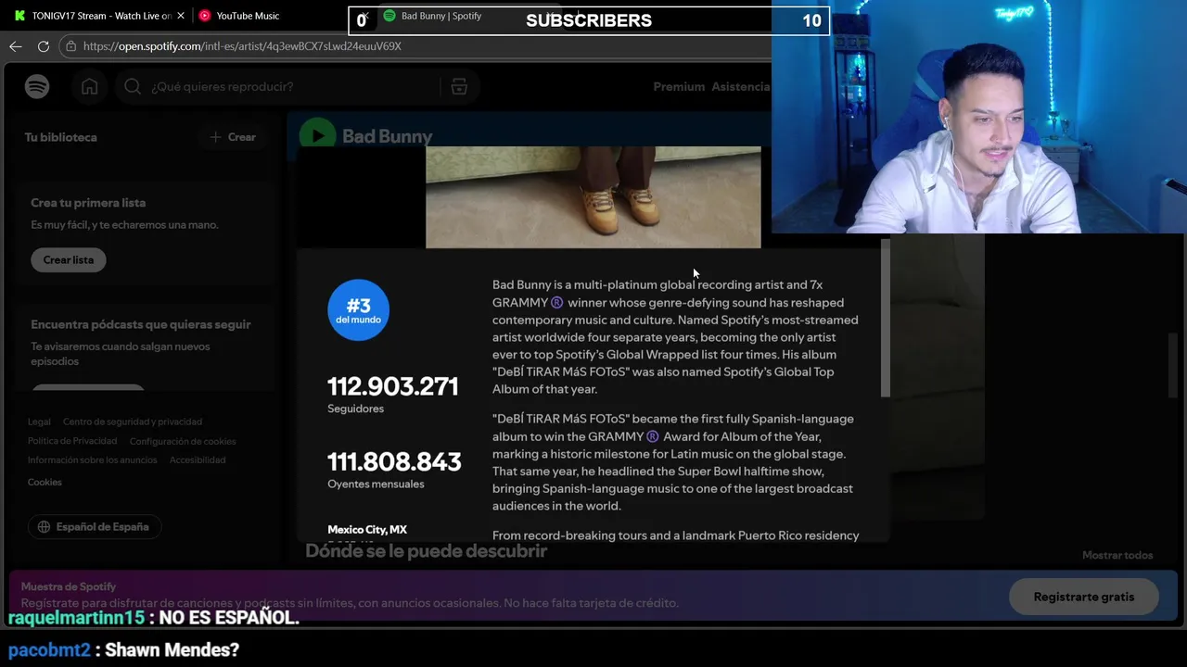Open Política de Privacidad link
Image resolution: width=1187 pixels, height=667 pixels.
[x=72, y=441]
